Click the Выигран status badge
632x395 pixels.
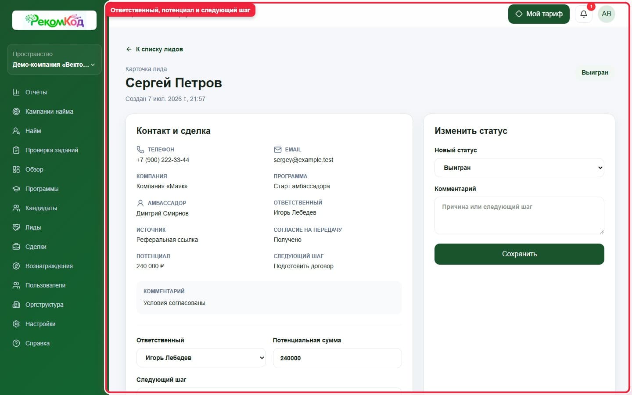595,72
